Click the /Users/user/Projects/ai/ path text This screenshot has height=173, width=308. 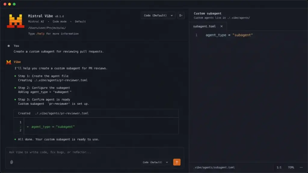tap(47, 28)
